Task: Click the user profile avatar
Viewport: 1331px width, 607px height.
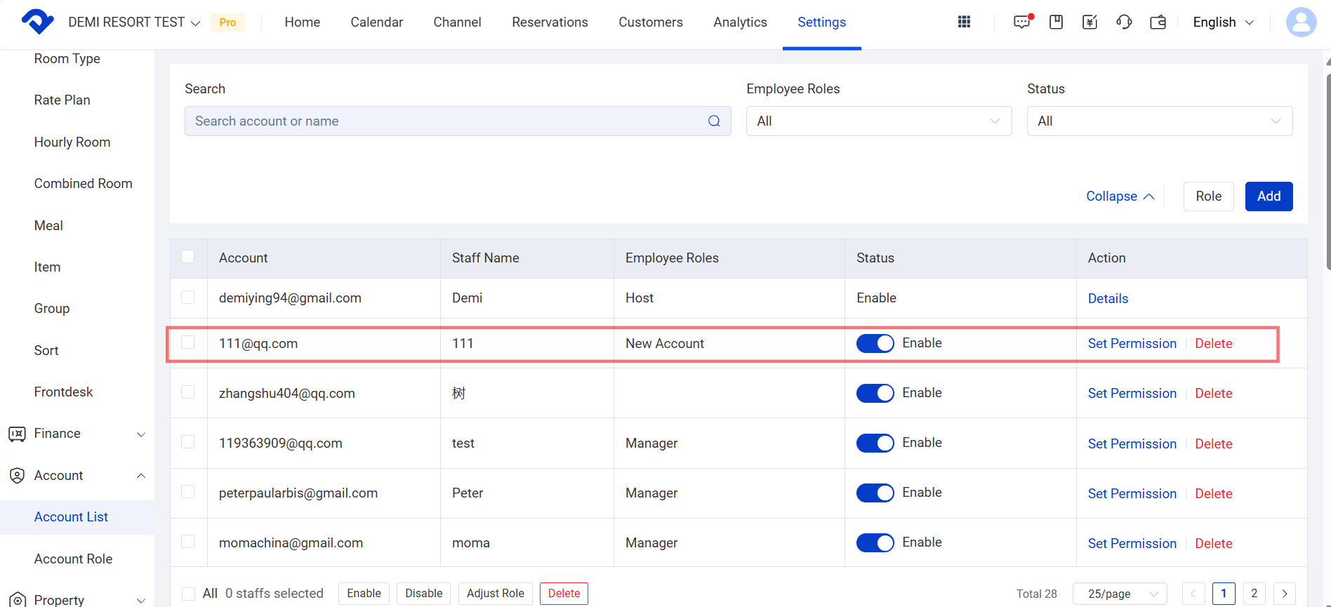Action: pyautogui.click(x=1300, y=22)
